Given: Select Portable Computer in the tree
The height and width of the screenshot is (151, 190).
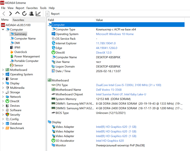Looking at the screenshot, I should [26, 61].
